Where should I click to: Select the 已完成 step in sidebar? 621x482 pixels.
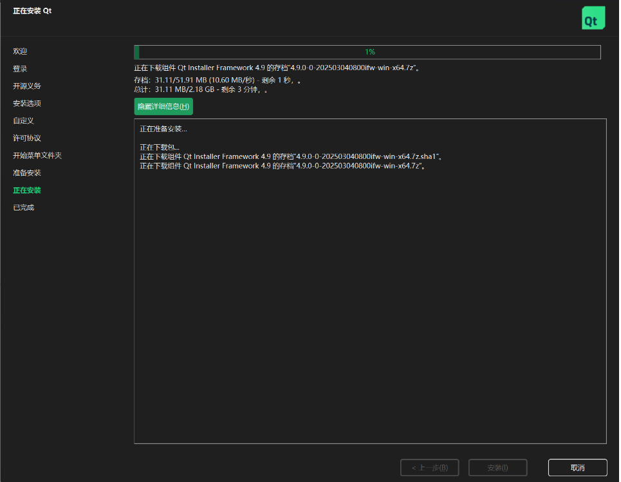[23, 207]
